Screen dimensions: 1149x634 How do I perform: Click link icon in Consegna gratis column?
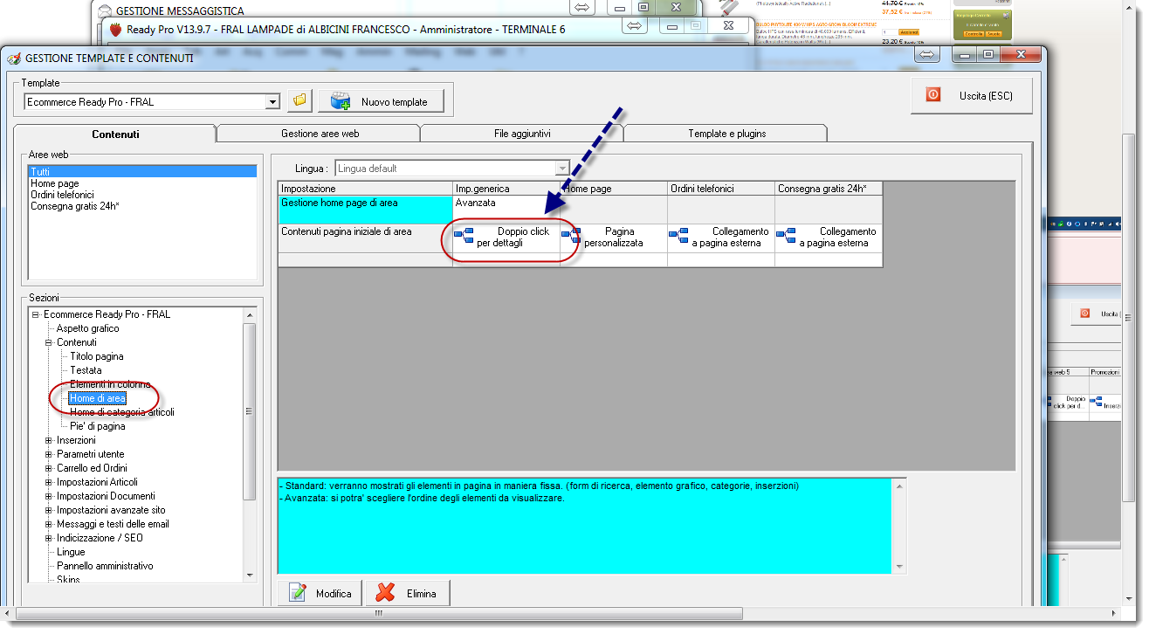[x=786, y=234]
